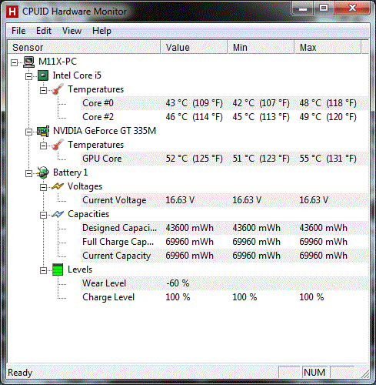The width and height of the screenshot is (376, 385).
Task: Select the Wear Level row
Action: 225,283
